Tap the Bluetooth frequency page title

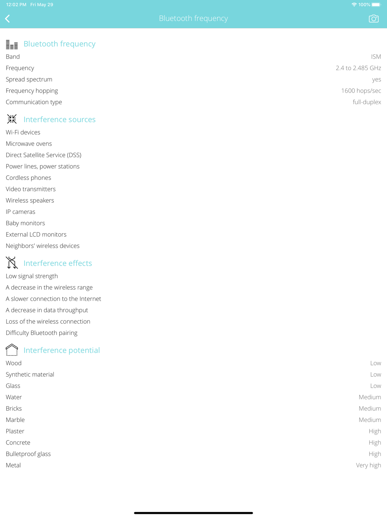pyautogui.click(x=193, y=18)
